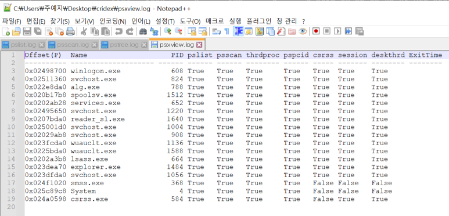Paste clipboard with the Paste icon
The width and height of the screenshot is (449, 216).
tap(105, 31)
